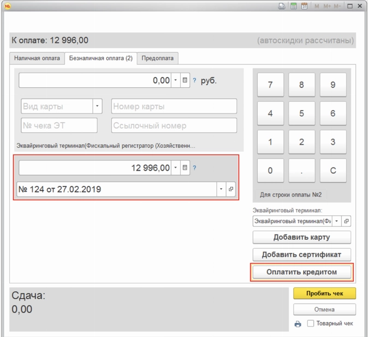The height and width of the screenshot is (337, 368).
Task: Open the Предоплата tab
Action: click(x=158, y=58)
